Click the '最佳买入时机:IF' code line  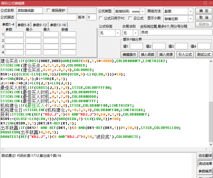coord(56,88)
